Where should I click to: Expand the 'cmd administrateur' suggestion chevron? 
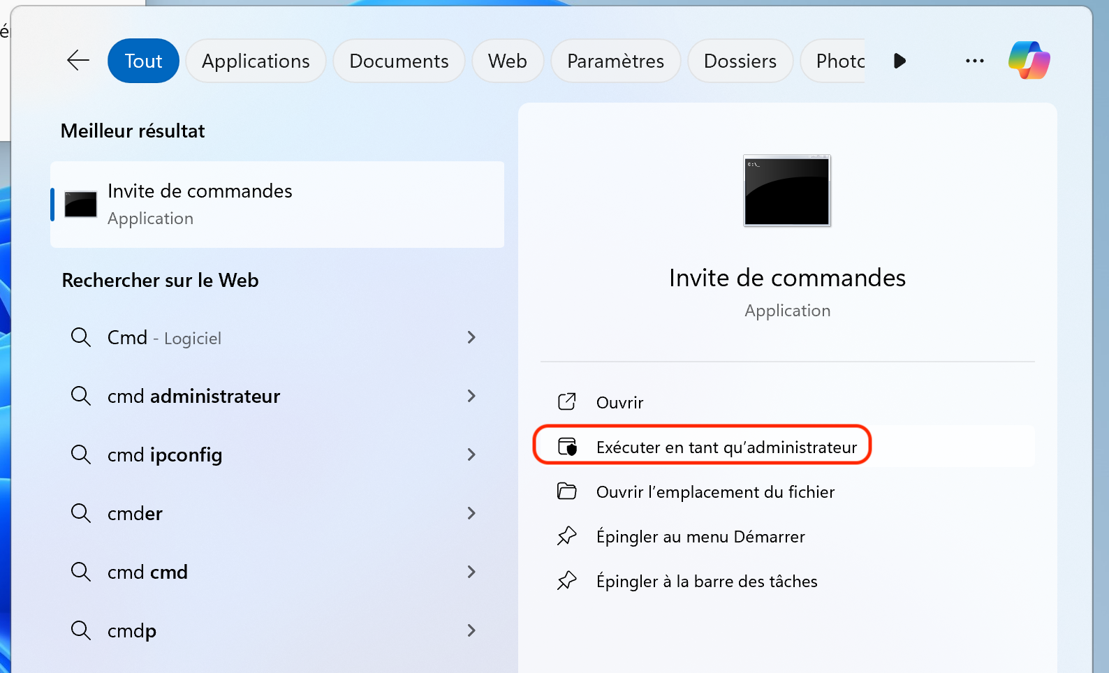pyautogui.click(x=471, y=397)
